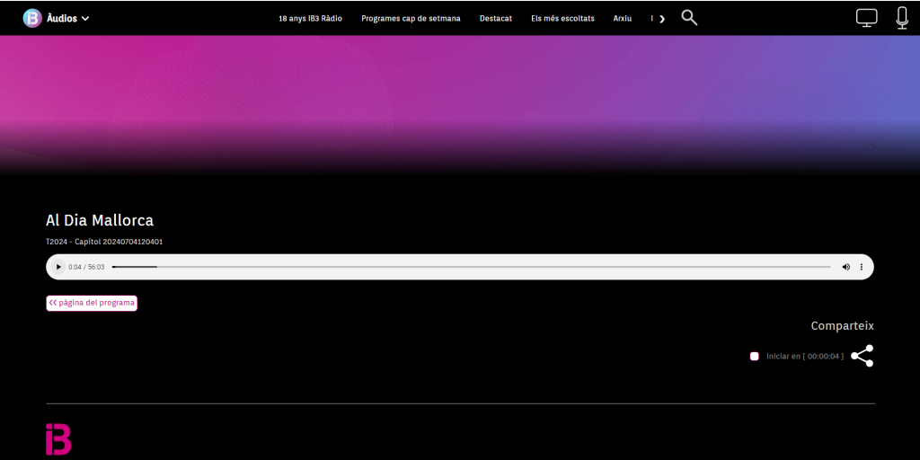This screenshot has height=460, width=920.
Task: Navigate to the Arxiu section
Action: coord(623,18)
